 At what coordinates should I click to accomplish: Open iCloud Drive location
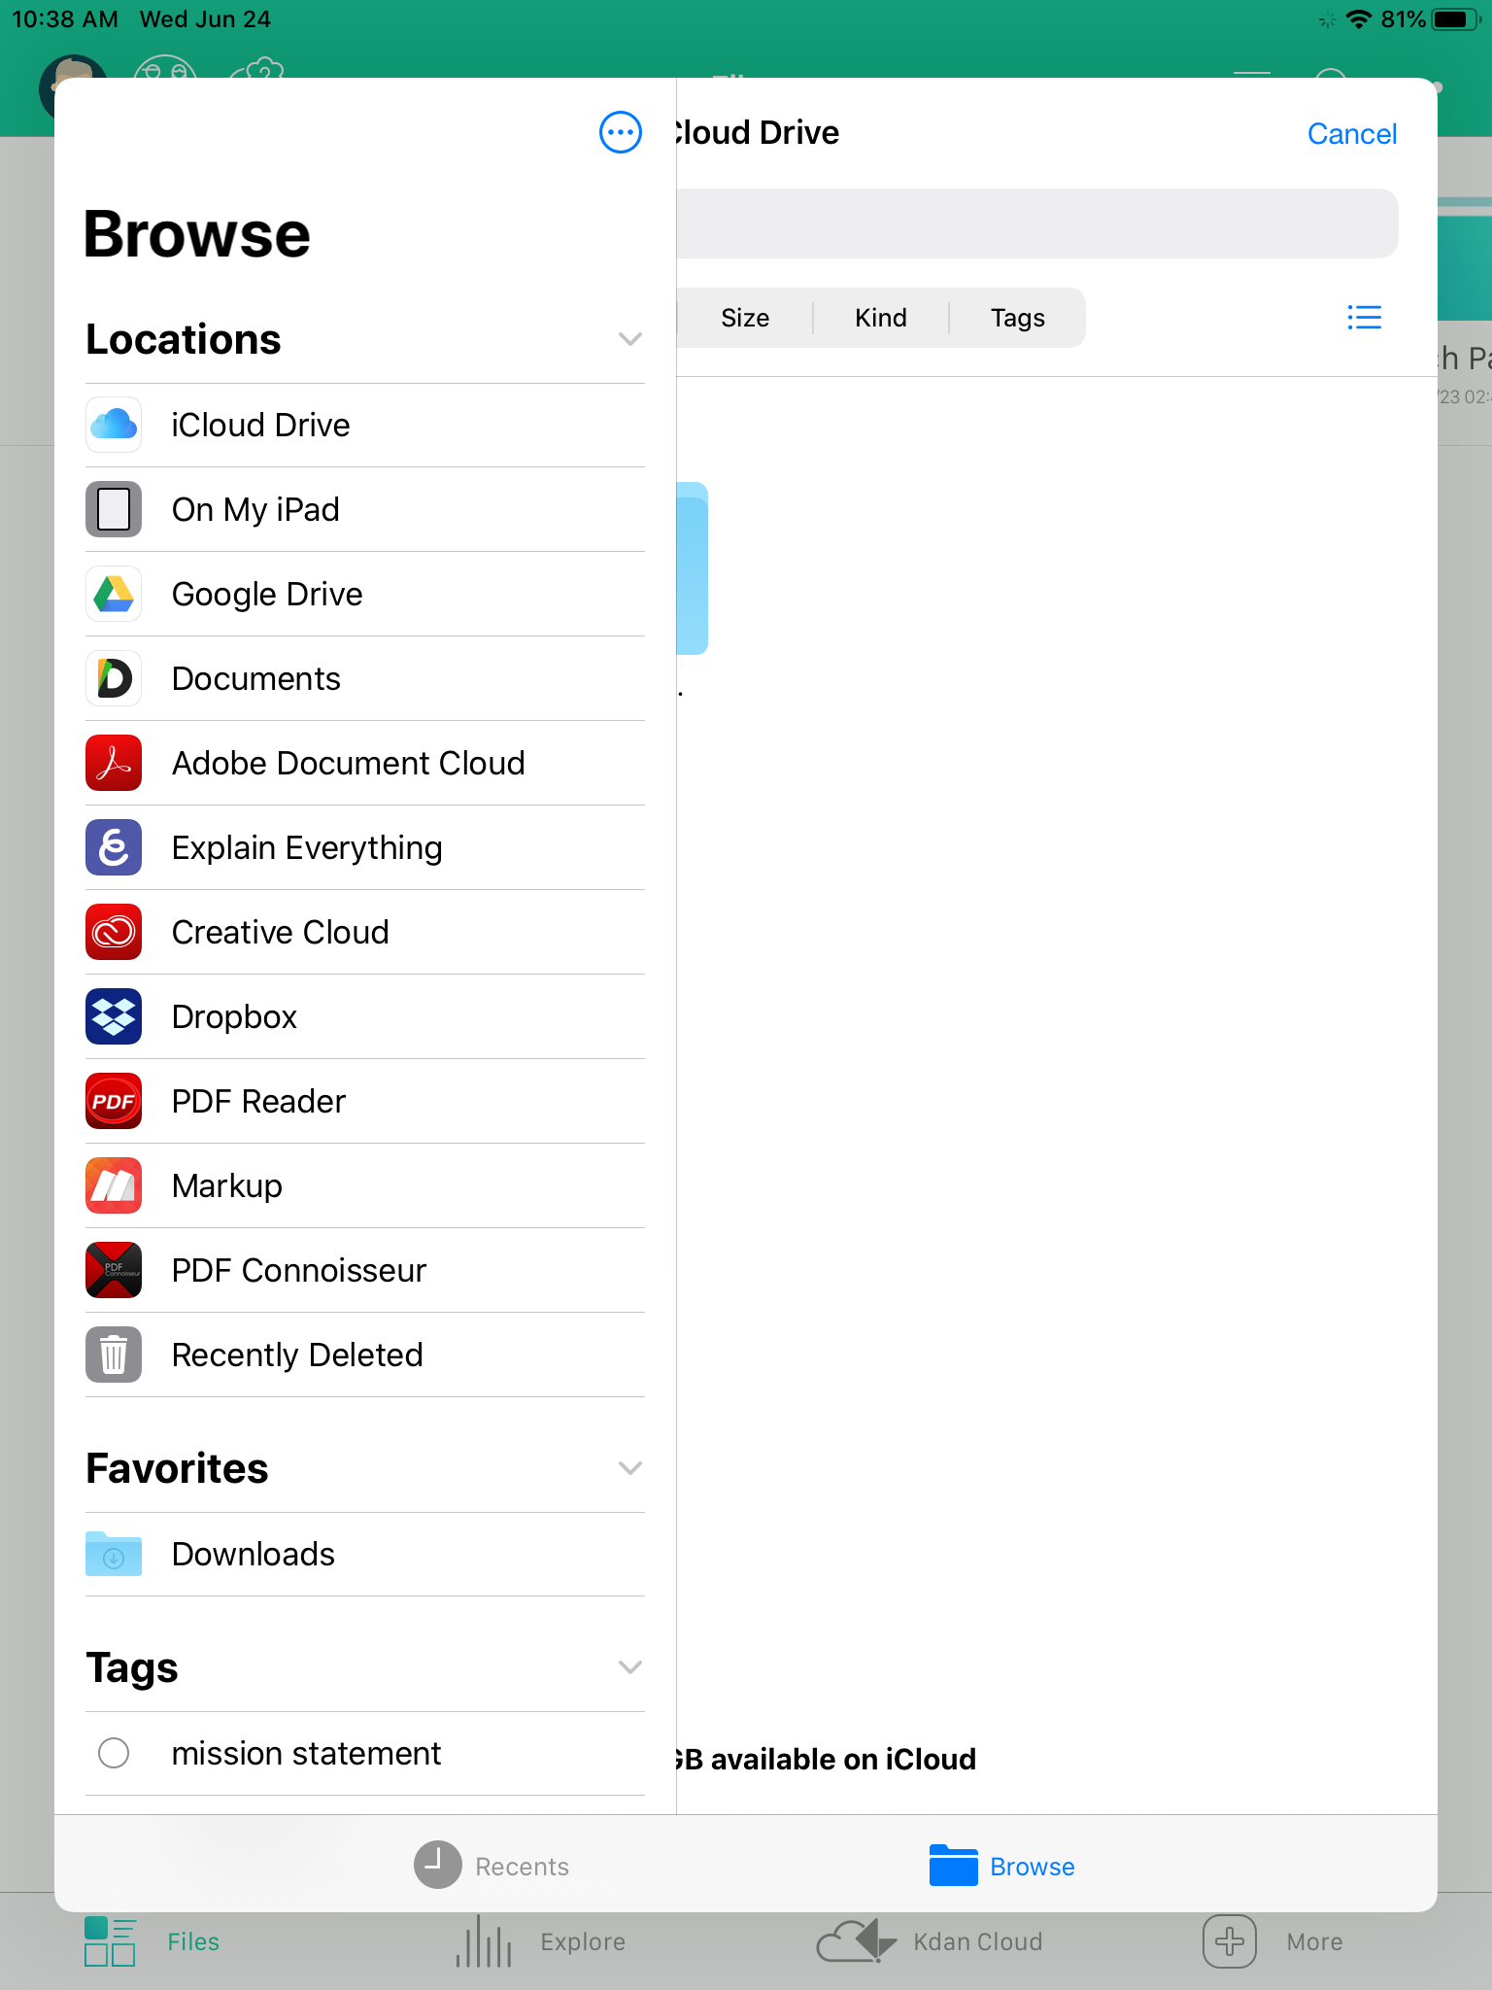tap(365, 425)
